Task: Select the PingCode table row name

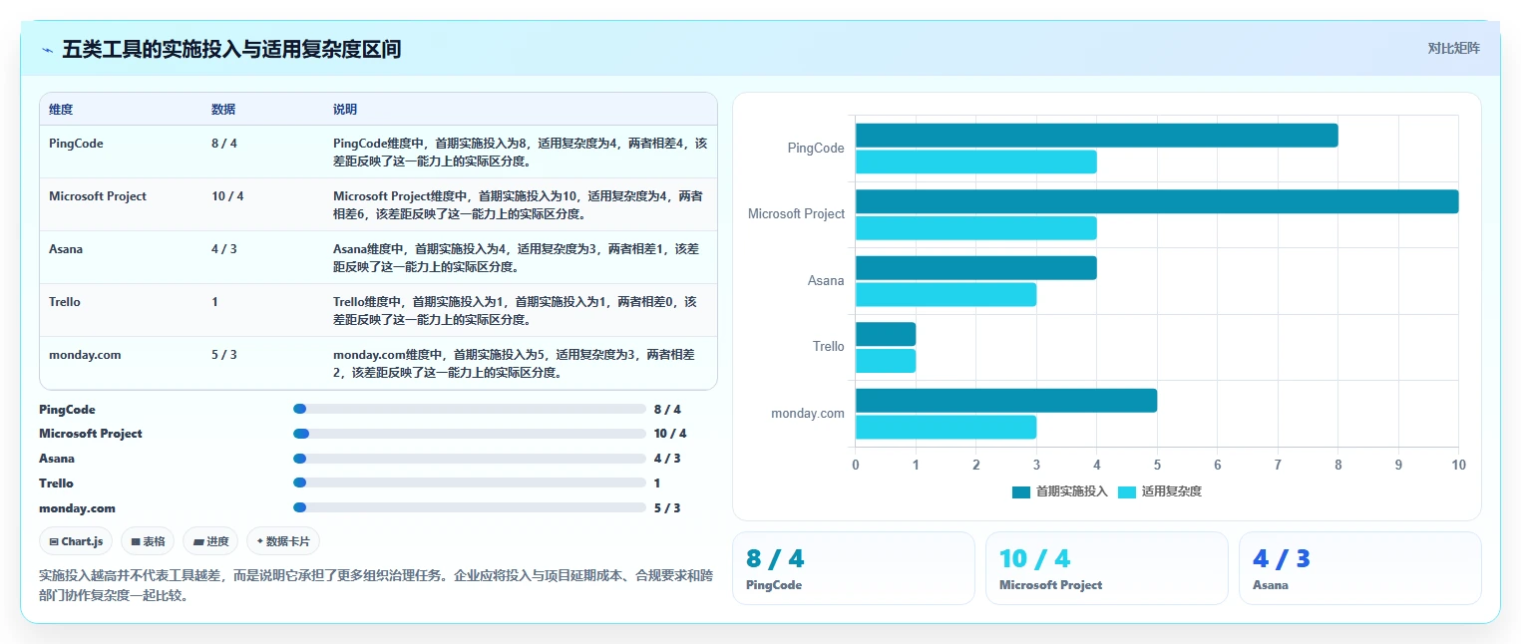Action: [76, 144]
